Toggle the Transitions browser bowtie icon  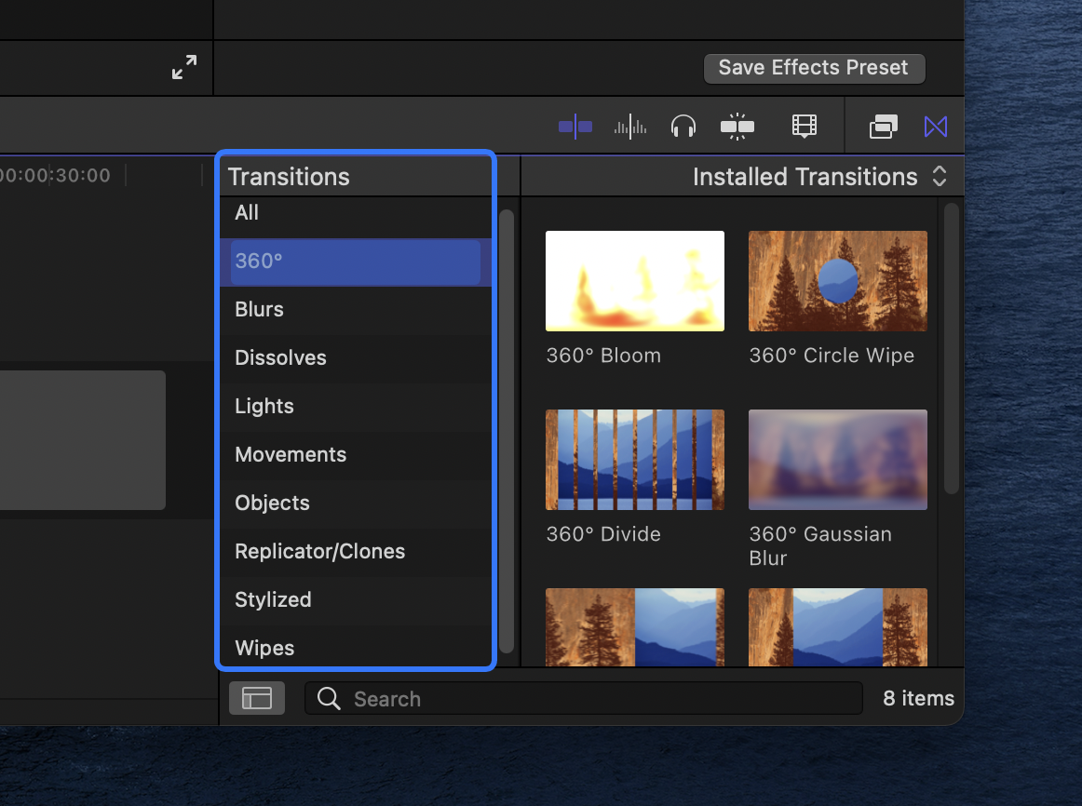coord(936,127)
